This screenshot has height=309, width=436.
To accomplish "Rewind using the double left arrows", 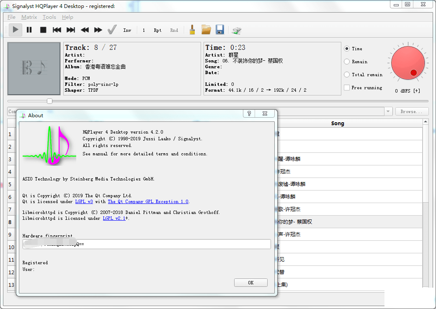I will 85,30.
